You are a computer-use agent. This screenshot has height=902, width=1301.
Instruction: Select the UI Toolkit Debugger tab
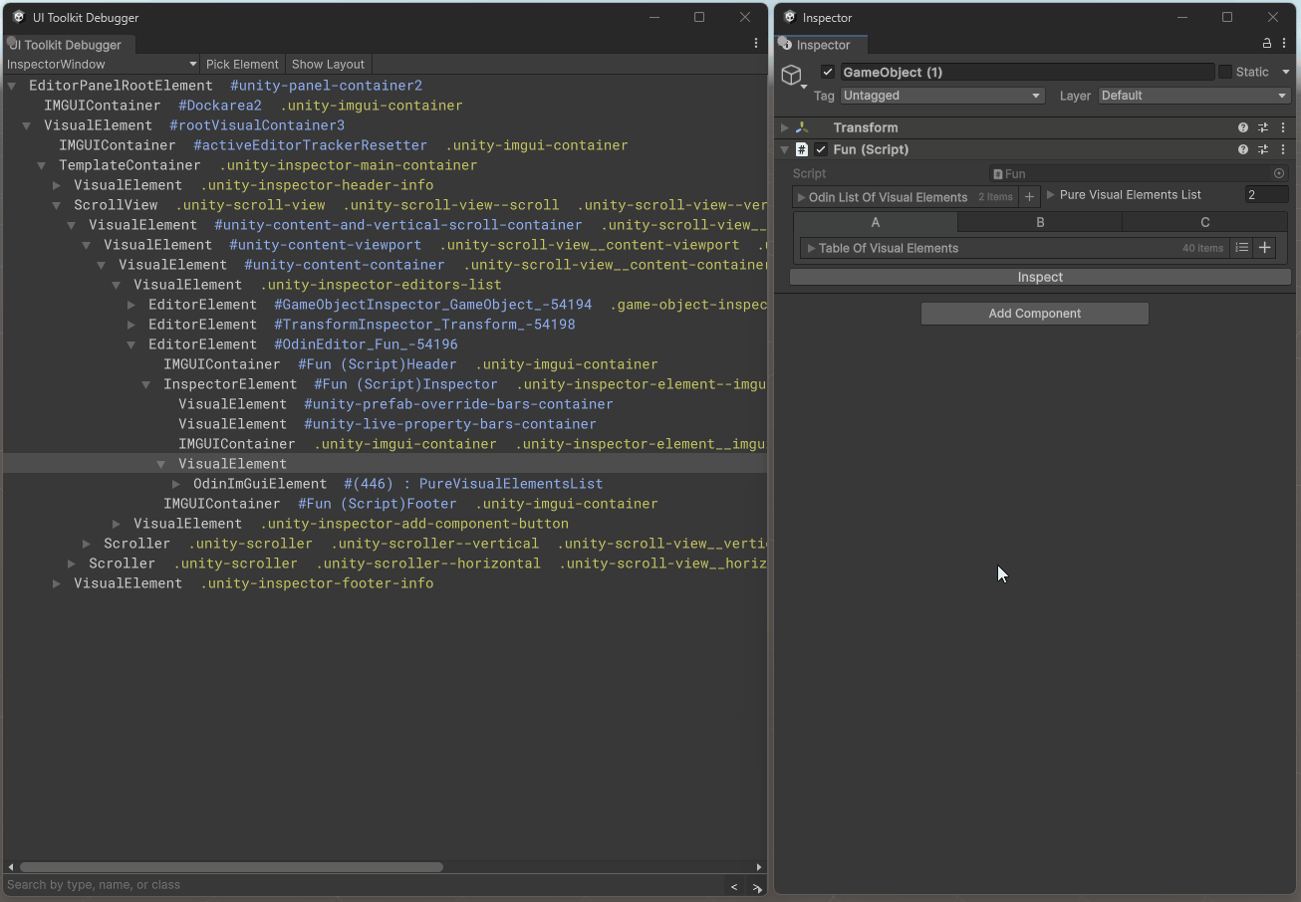point(68,45)
